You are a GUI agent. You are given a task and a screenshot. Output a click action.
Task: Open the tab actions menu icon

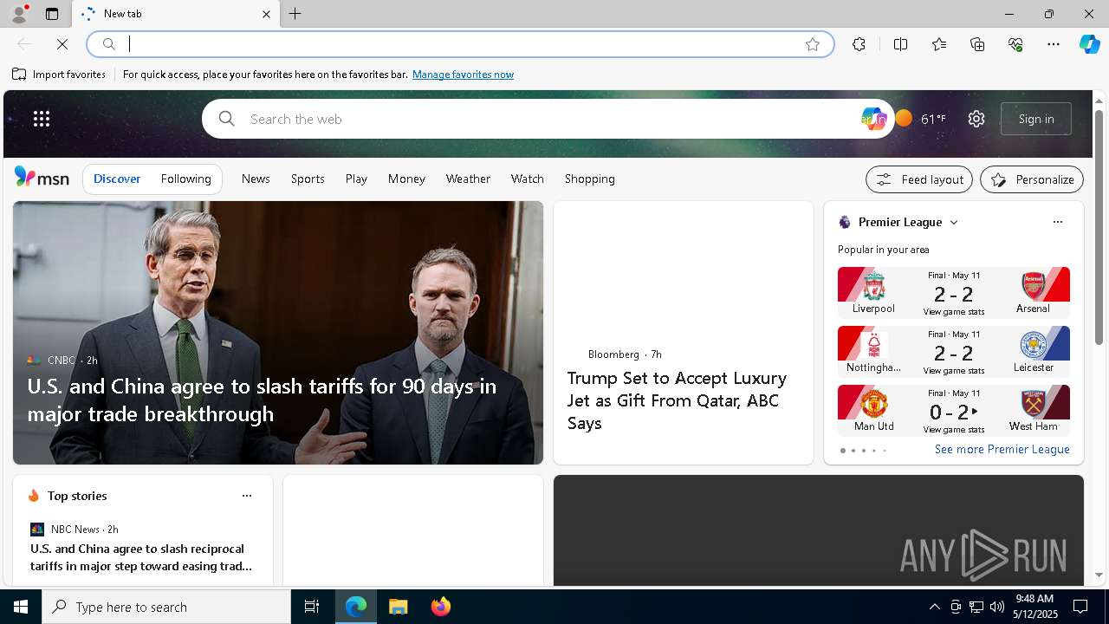click(52, 14)
